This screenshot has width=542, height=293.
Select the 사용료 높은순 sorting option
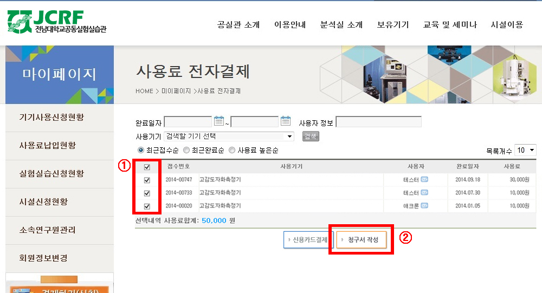pos(232,150)
